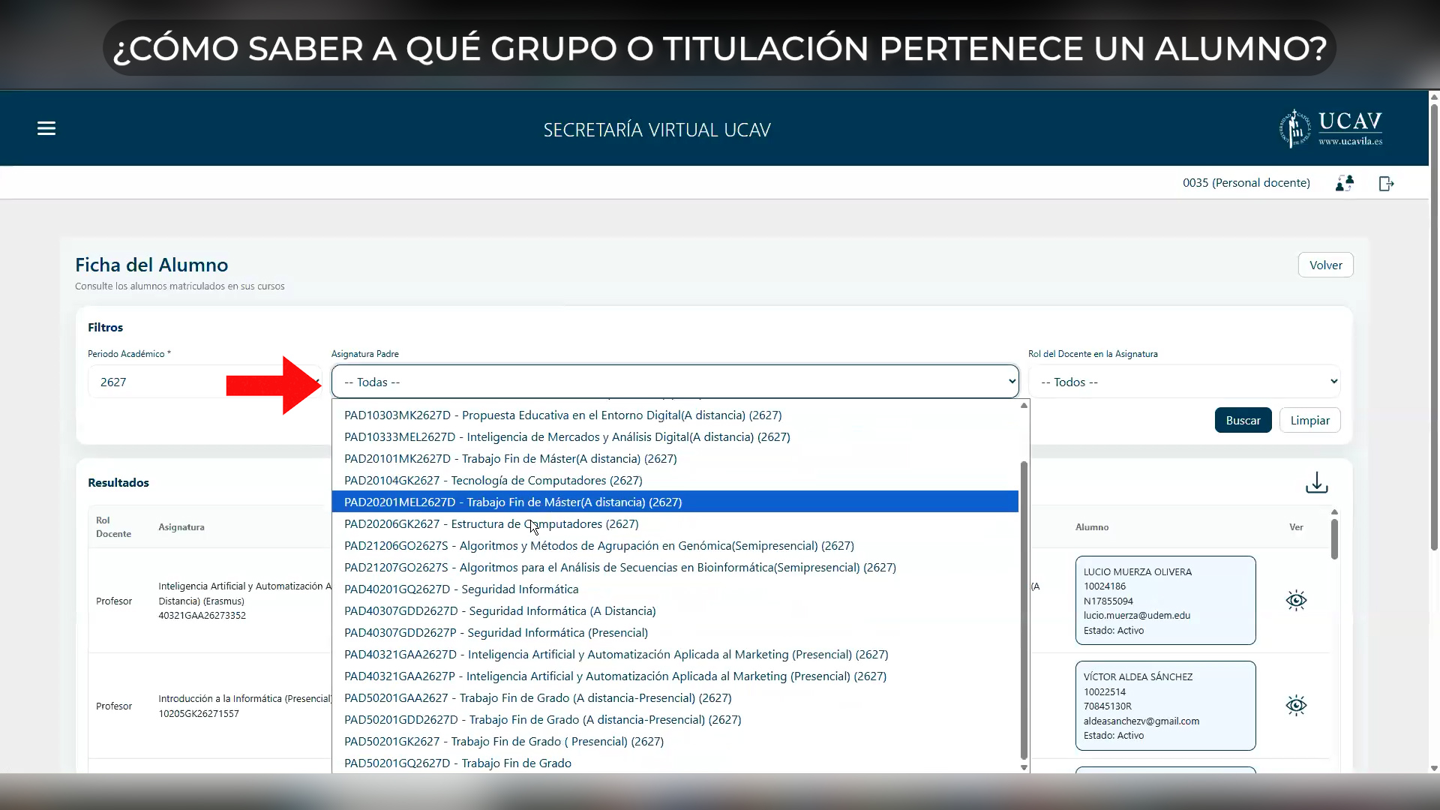Select PAD10303MK2627D Propuesta Educativa option
The image size is (1440, 810).
point(675,415)
